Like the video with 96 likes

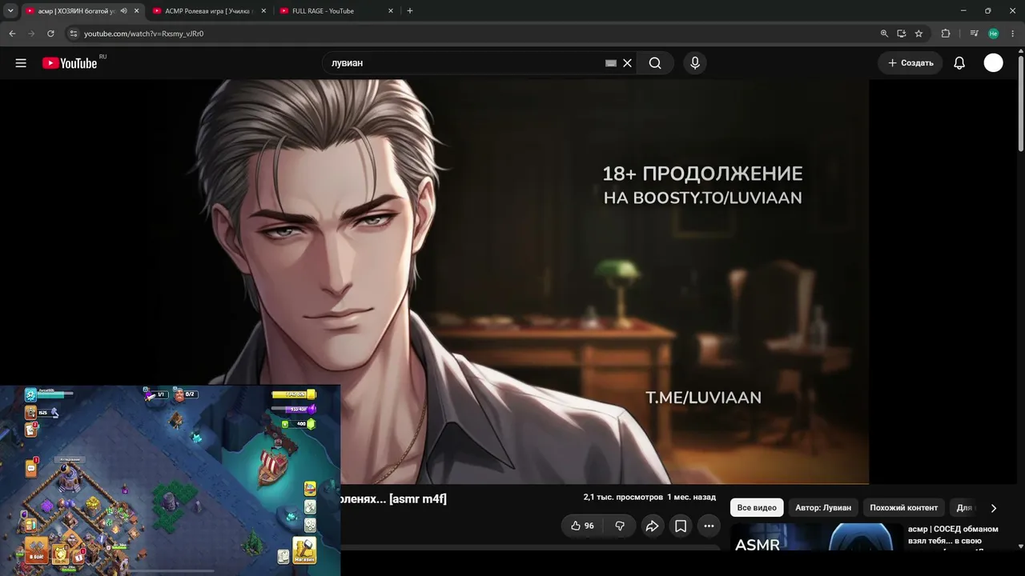point(582,526)
